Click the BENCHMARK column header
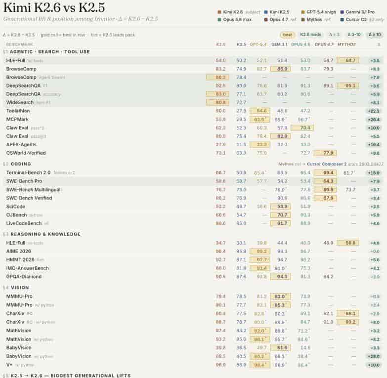This screenshot has width=387, height=378. 19,44
